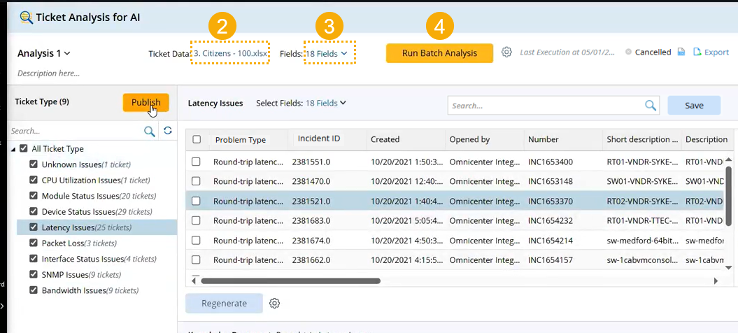Click the cell INC1654214
Image resolution: width=738 pixels, height=333 pixels.
pos(551,240)
